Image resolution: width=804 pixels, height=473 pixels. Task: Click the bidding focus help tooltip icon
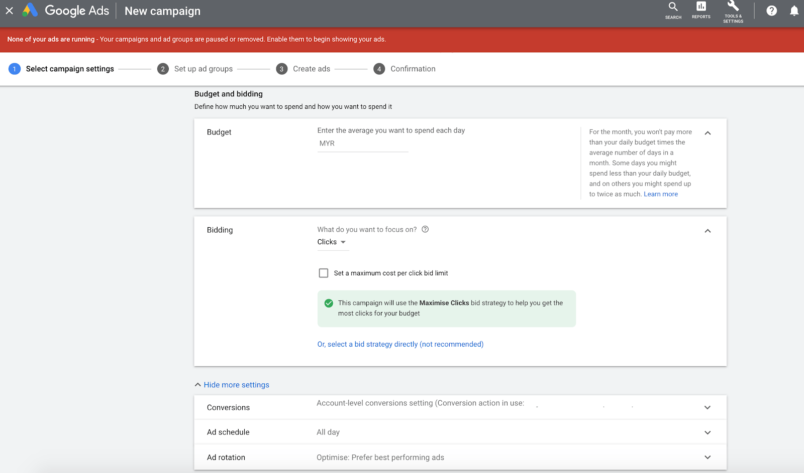point(425,229)
